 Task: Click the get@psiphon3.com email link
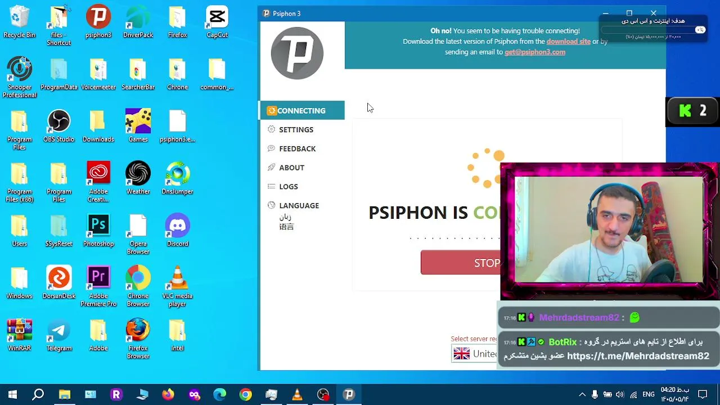(x=534, y=52)
